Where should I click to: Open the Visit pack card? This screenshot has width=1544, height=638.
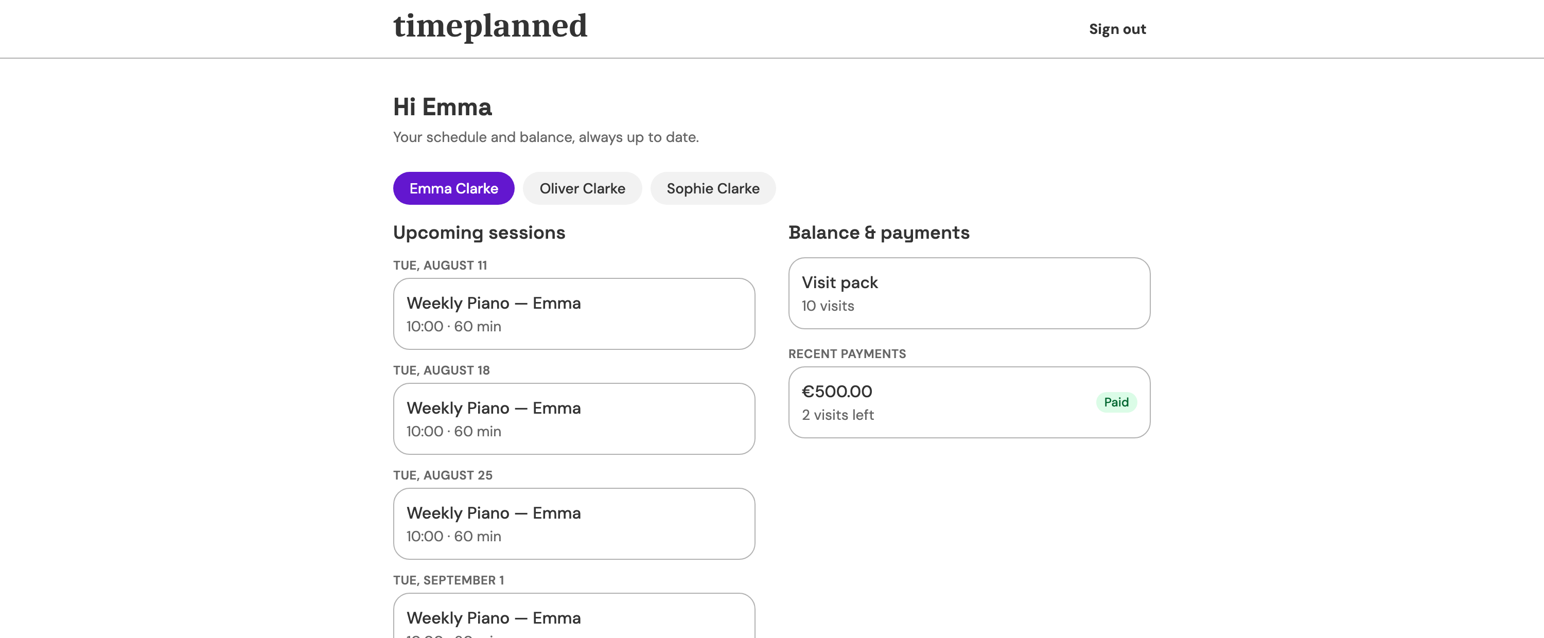(x=969, y=294)
